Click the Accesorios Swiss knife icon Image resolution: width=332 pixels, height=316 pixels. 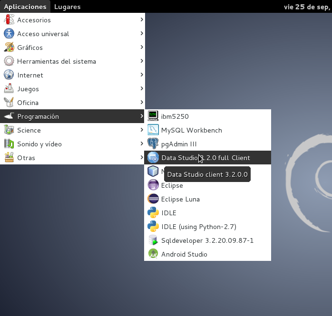click(x=9, y=20)
